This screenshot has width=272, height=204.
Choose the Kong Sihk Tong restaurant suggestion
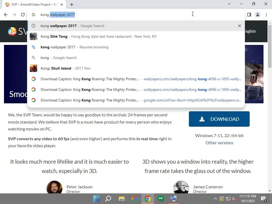136,36
